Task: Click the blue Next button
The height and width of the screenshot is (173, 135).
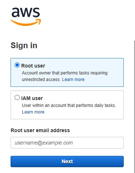Action: (67, 161)
